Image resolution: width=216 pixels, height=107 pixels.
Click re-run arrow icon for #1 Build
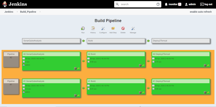(143, 93)
